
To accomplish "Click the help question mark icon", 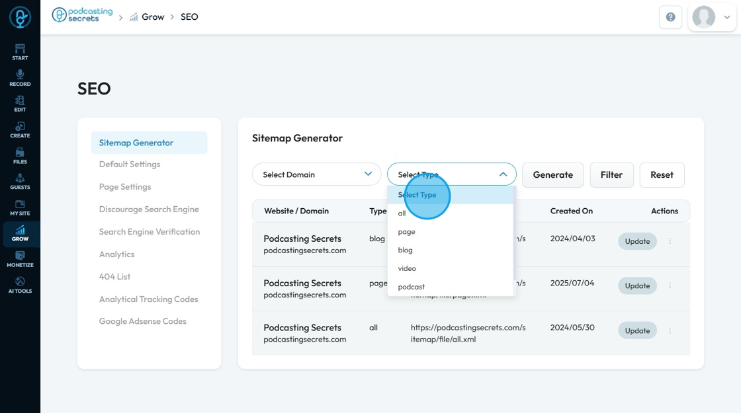I will tap(670, 17).
